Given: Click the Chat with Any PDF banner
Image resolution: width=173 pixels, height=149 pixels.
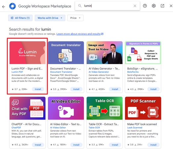Looking at the screenshot, I should point(27,108).
